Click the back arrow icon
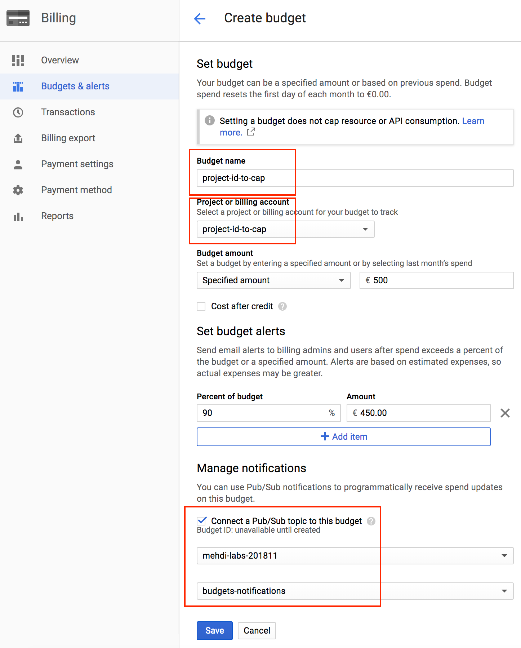 200,18
